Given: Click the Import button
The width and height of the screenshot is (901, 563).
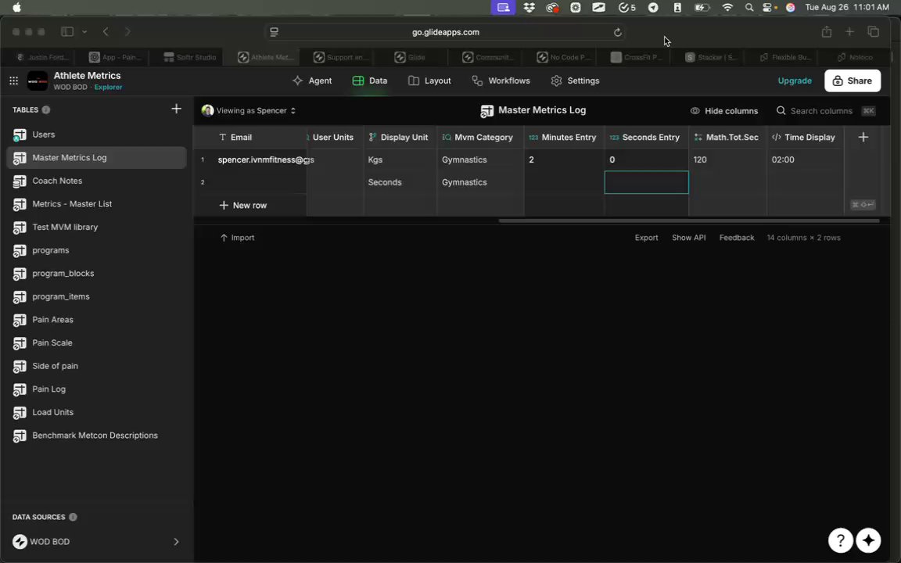Looking at the screenshot, I should click(237, 237).
